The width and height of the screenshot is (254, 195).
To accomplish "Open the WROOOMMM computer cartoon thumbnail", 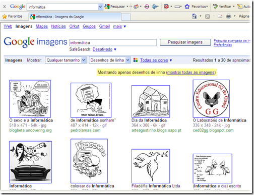I will 89,161.
